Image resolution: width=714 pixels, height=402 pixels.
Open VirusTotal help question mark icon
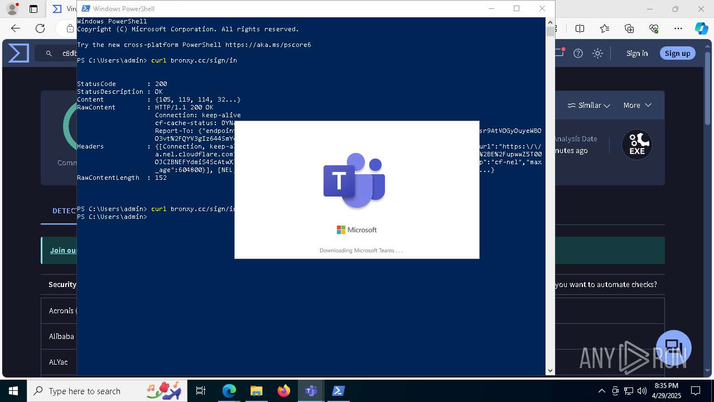pos(578,53)
